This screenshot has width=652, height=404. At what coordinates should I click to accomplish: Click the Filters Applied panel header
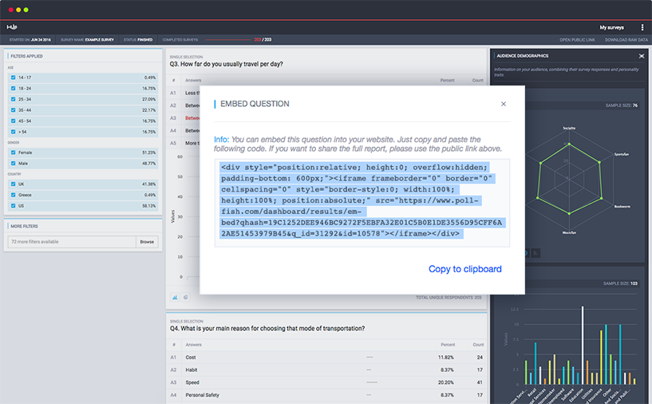pos(26,56)
